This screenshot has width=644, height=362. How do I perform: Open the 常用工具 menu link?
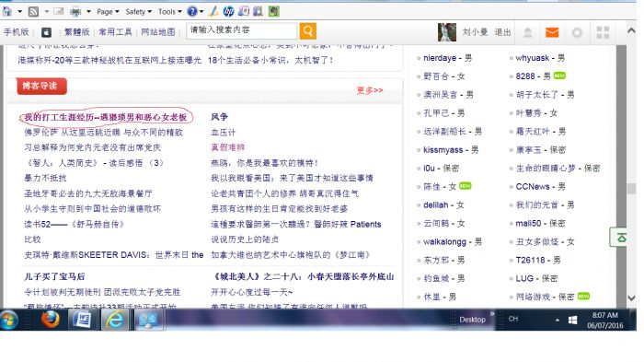pyautogui.click(x=115, y=32)
